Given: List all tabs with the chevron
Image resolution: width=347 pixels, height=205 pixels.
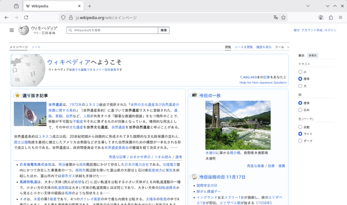Looking at the screenshot, I should (308, 6).
